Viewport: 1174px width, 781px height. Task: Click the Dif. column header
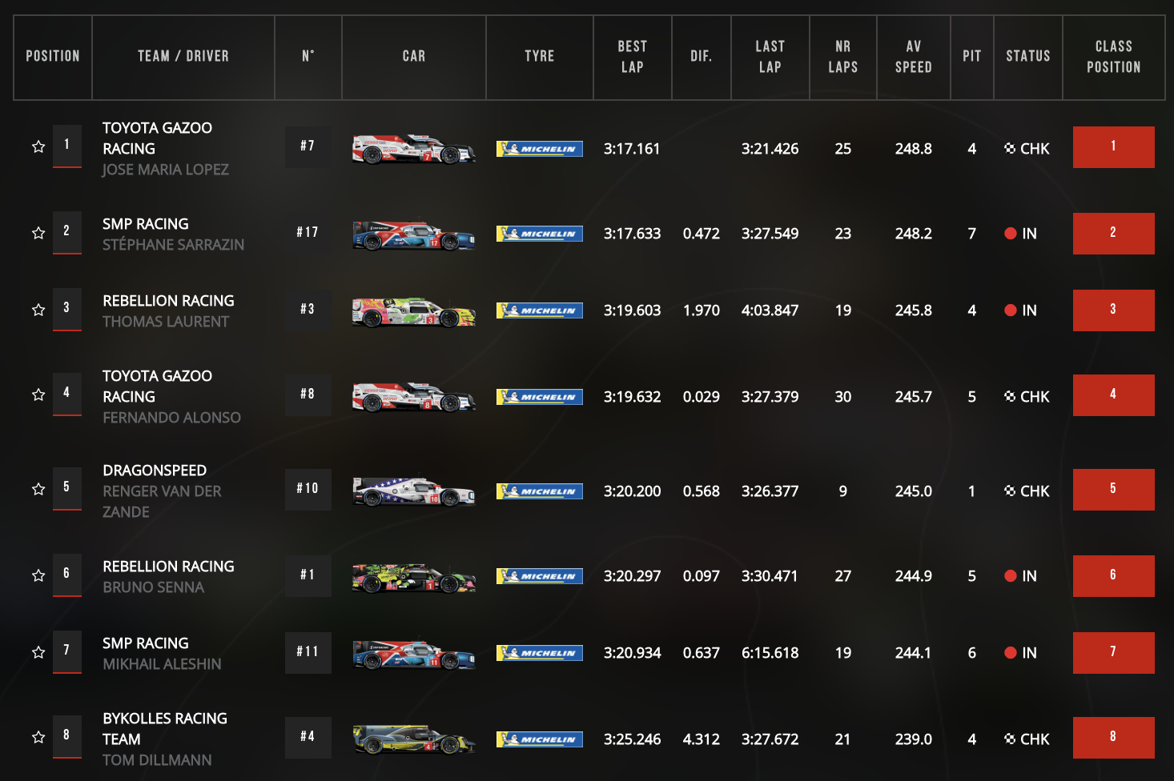click(702, 57)
